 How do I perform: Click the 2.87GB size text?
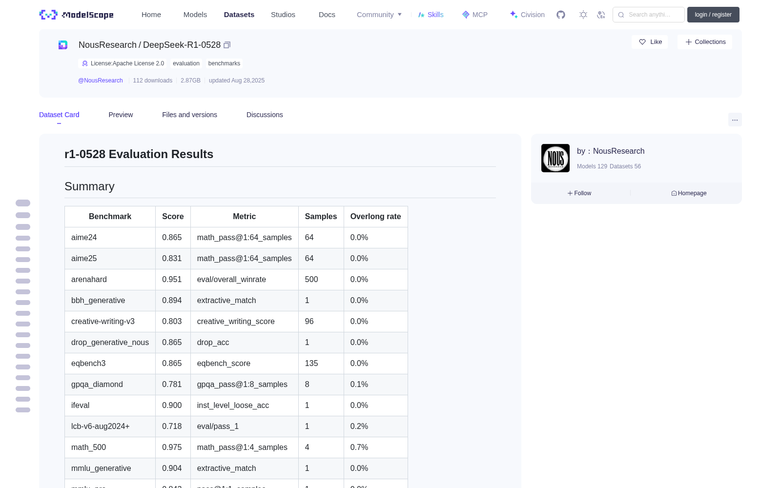(x=190, y=81)
